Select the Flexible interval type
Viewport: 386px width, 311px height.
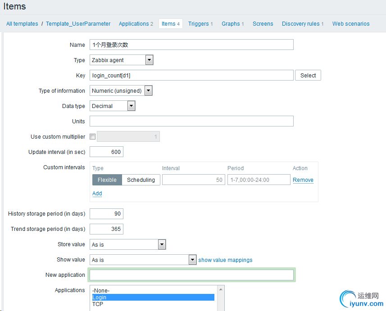tap(107, 180)
